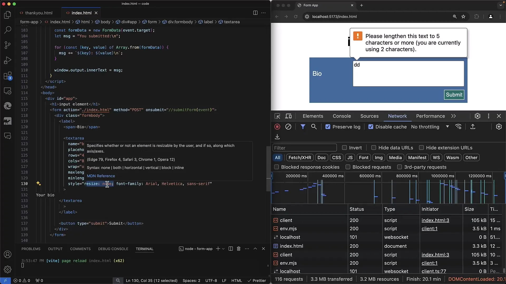The height and width of the screenshot is (284, 506).
Task: Open editor More Actions menu
Action: (x=264, y=13)
